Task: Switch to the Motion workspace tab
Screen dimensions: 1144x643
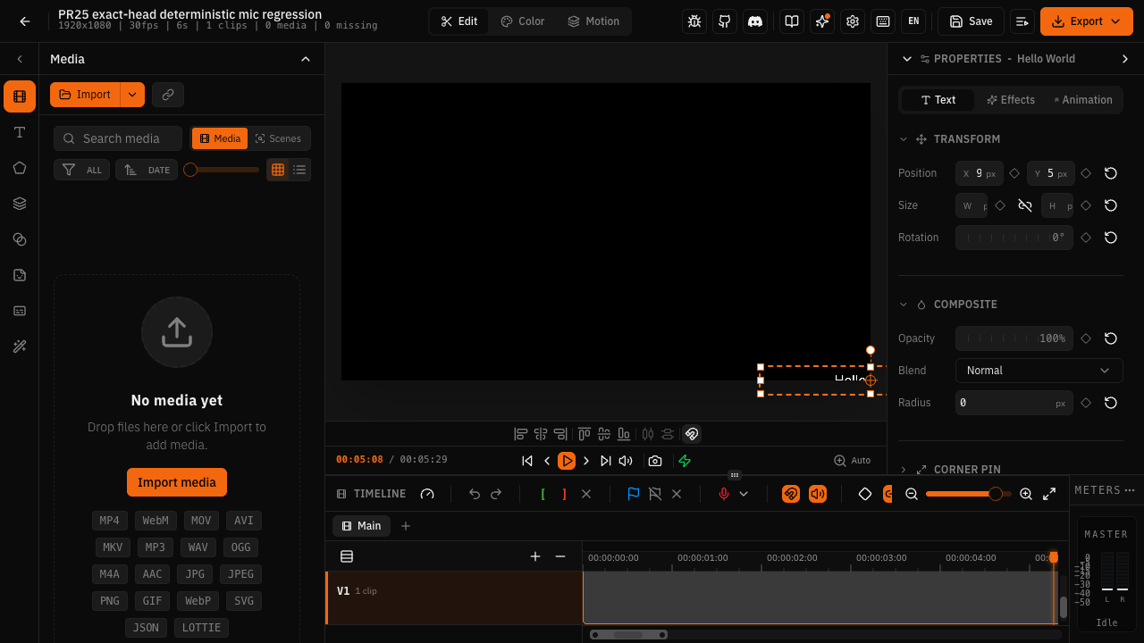Action: (593, 21)
